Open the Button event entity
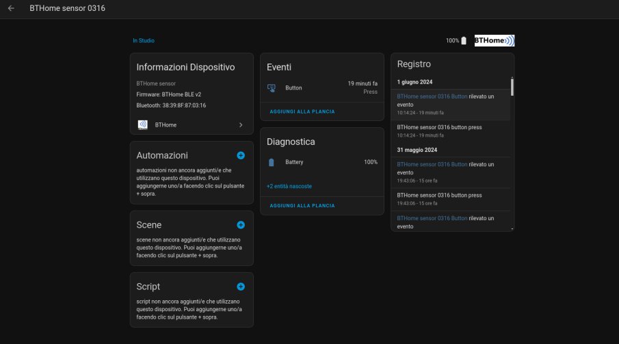Screen dimensions: 619x344 coord(322,88)
